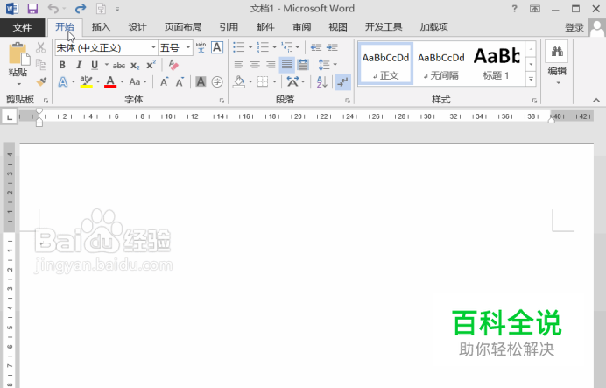606x388 pixels.
Task: Open font color dropdown arrow
Action: tap(122, 82)
